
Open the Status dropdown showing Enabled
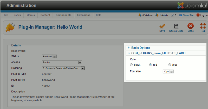[x=49, y=56]
